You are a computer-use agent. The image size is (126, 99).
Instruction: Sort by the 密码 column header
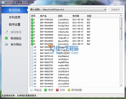(x=64, y=16)
